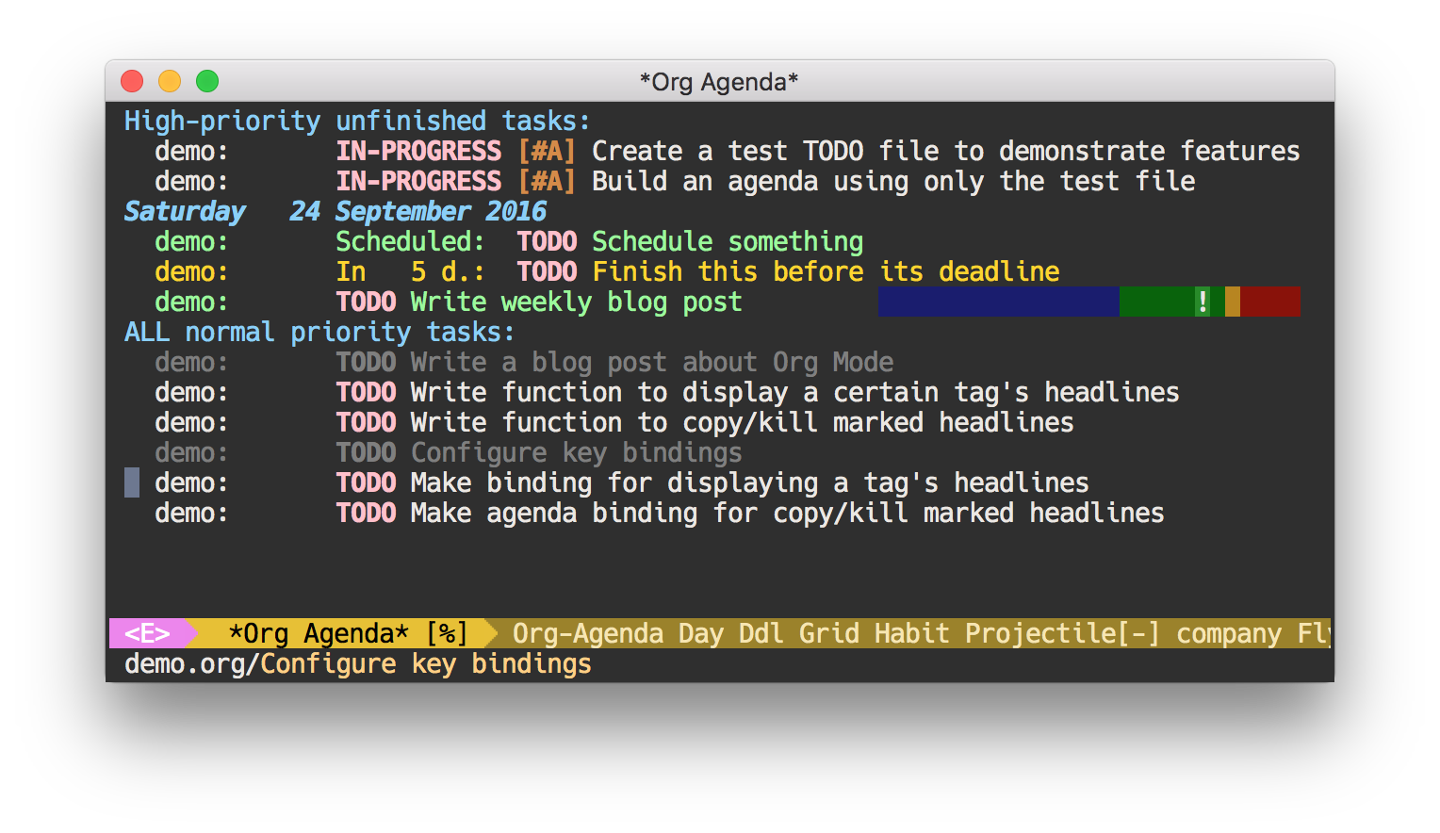
Task: Click the 'In 5 d.:' deadline label
Action: pos(410,272)
